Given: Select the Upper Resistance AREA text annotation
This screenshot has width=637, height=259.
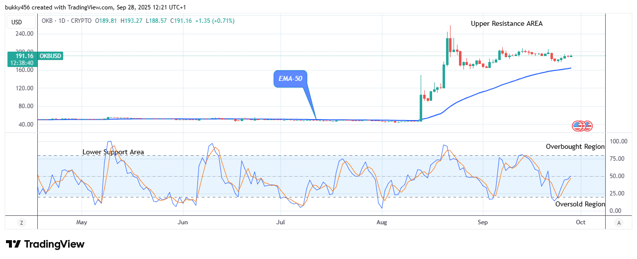Looking at the screenshot, I should point(507,23).
